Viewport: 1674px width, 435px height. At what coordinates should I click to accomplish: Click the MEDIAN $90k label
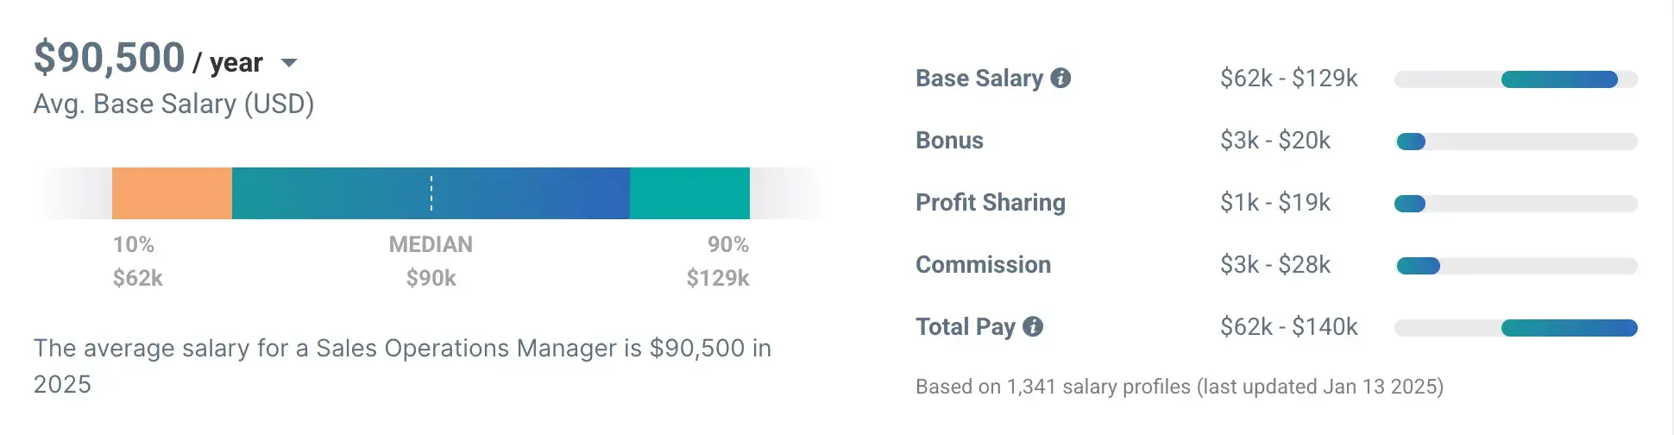pos(431,261)
